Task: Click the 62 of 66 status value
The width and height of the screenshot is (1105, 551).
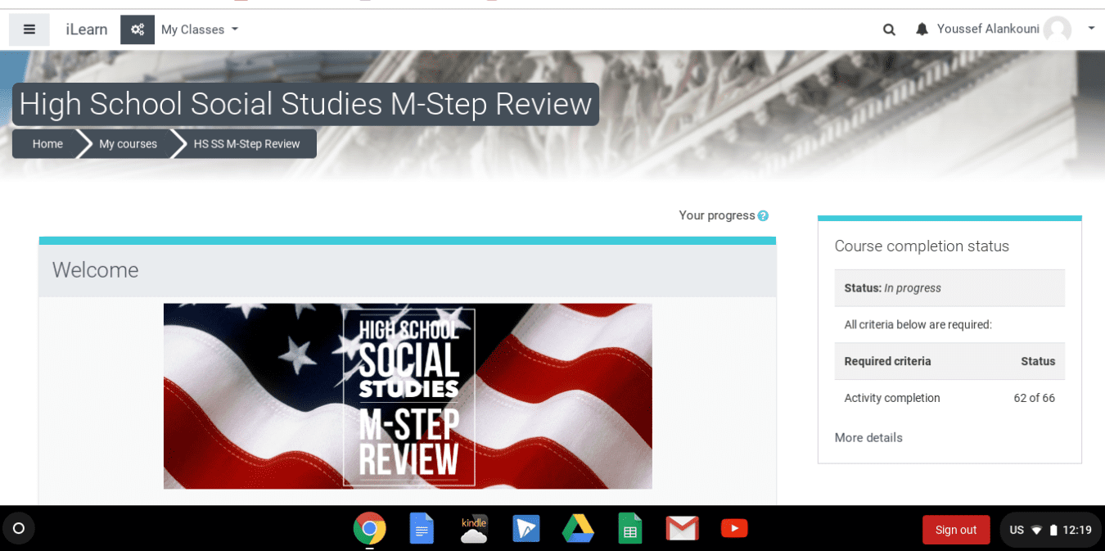Action: coord(1034,398)
